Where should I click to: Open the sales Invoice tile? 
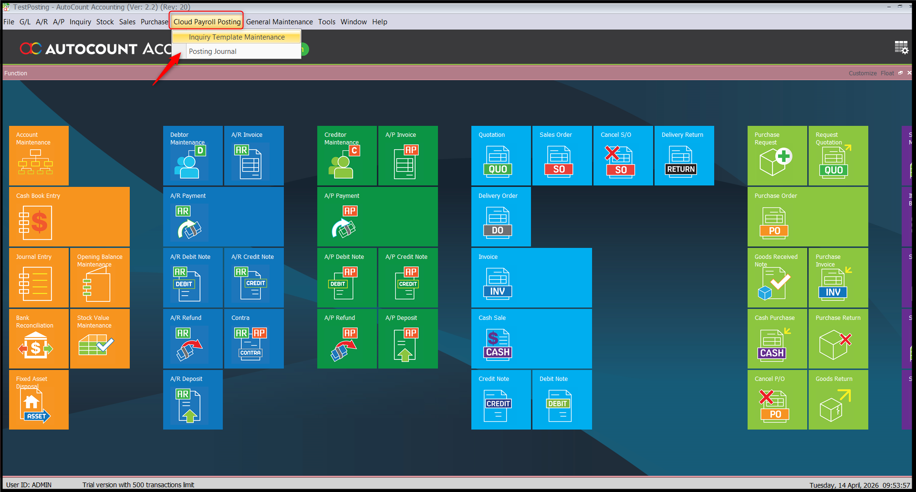(x=531, y=277)
